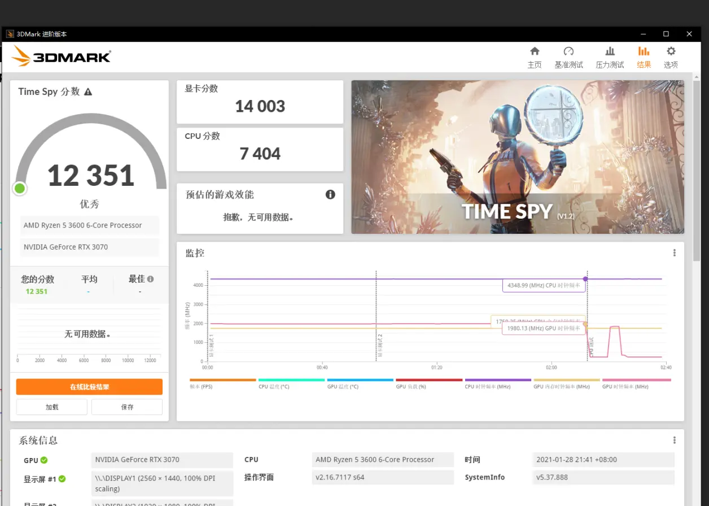
Task: Click the 时间 value 2021-01-28 21:41
Action: tap(603, 460)
